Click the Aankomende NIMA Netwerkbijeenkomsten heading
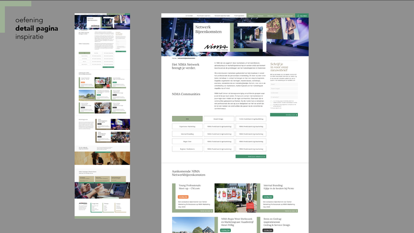 (188, 173)
